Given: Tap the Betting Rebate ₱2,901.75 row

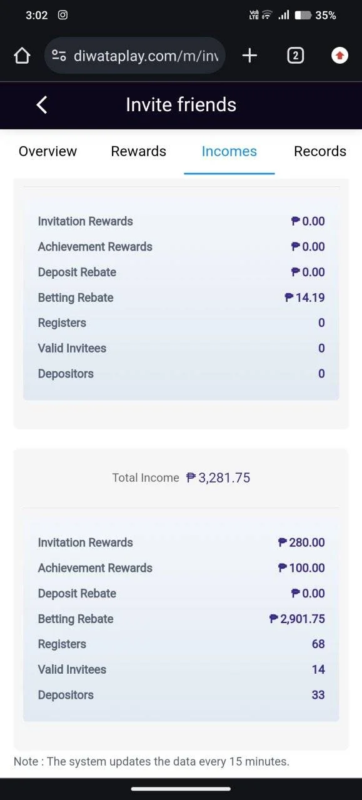Looking at the screenshot, I should (181, 619).
